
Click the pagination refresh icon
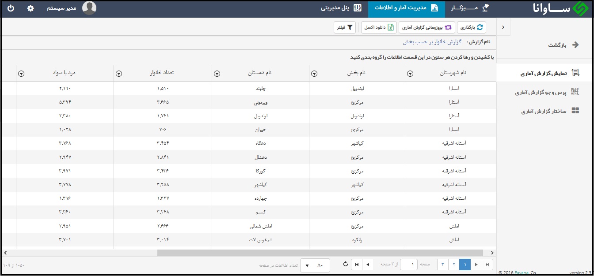click(345, 264)
